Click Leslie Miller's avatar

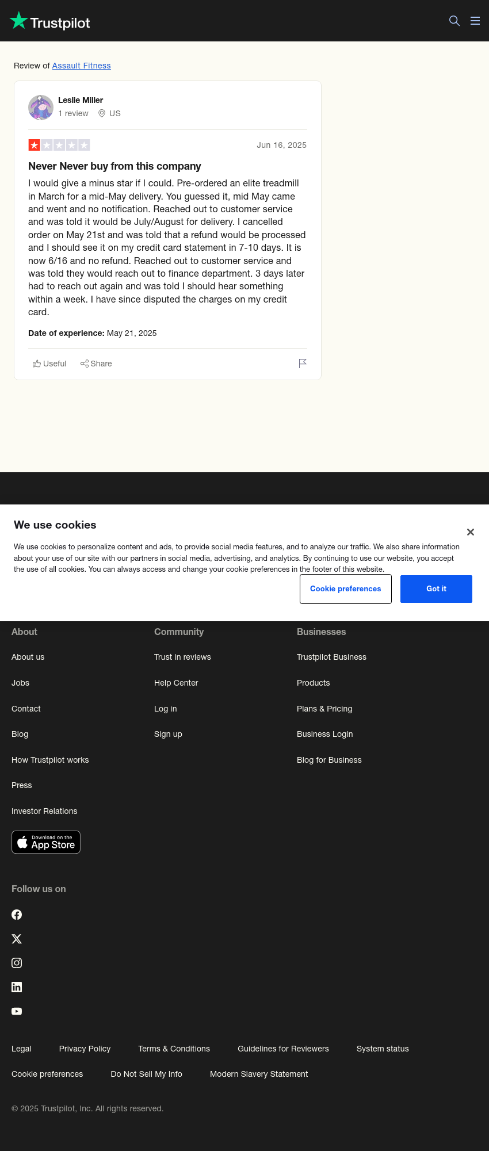[41, 108]
